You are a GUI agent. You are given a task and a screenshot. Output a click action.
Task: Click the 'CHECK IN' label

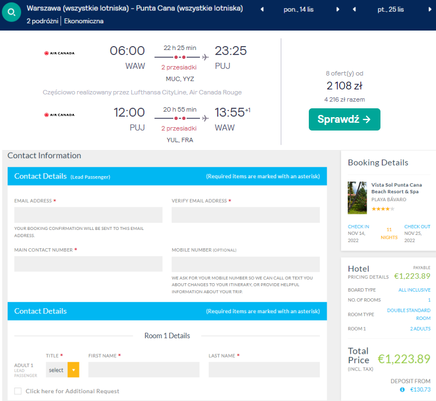pos(358,227)
